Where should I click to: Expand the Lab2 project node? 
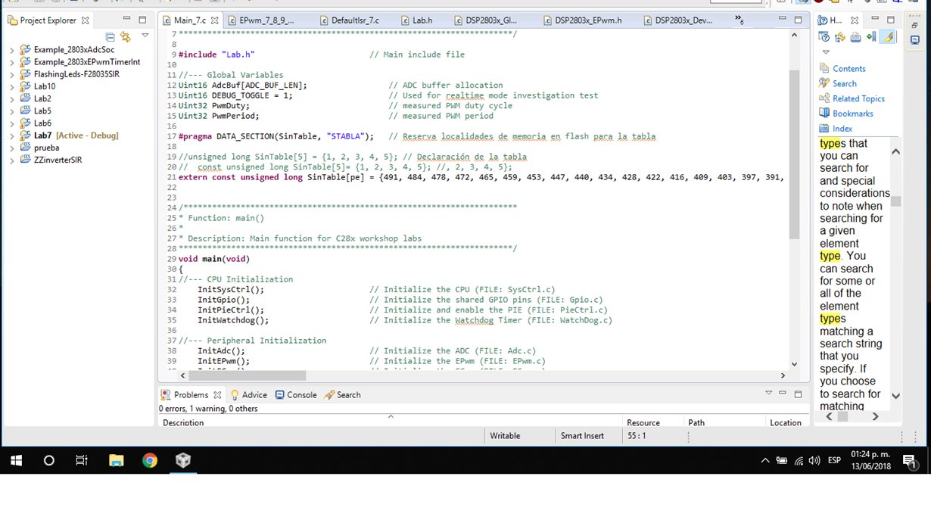11,98
